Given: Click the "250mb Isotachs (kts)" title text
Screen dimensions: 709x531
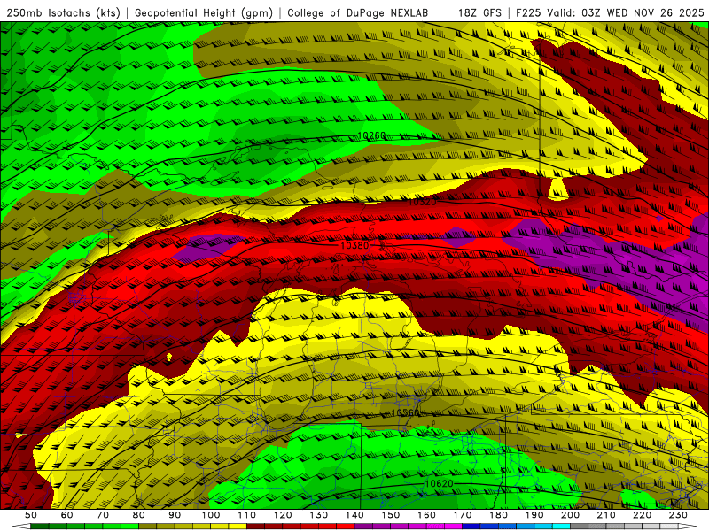Looking at the screenshot, I should click(x=64, y=12).
